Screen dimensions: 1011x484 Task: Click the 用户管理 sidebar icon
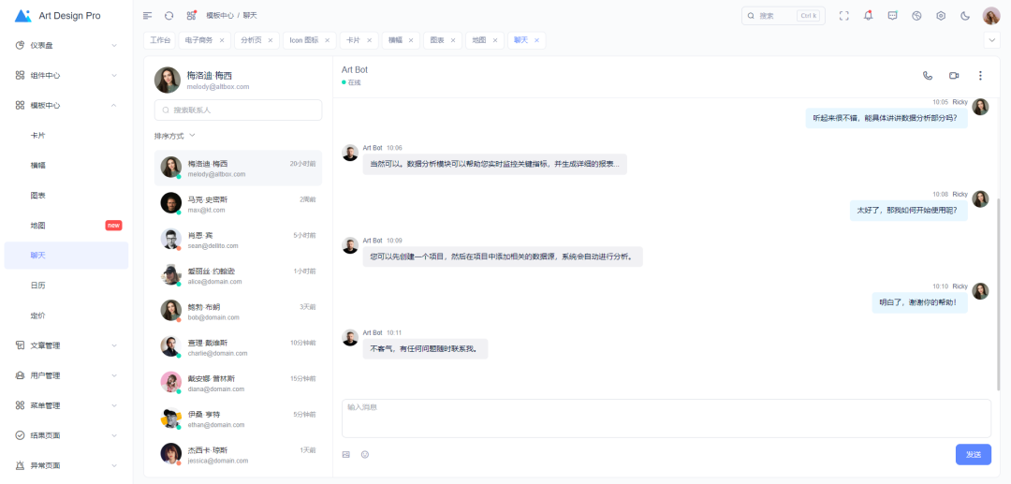(x=20, y=375)
